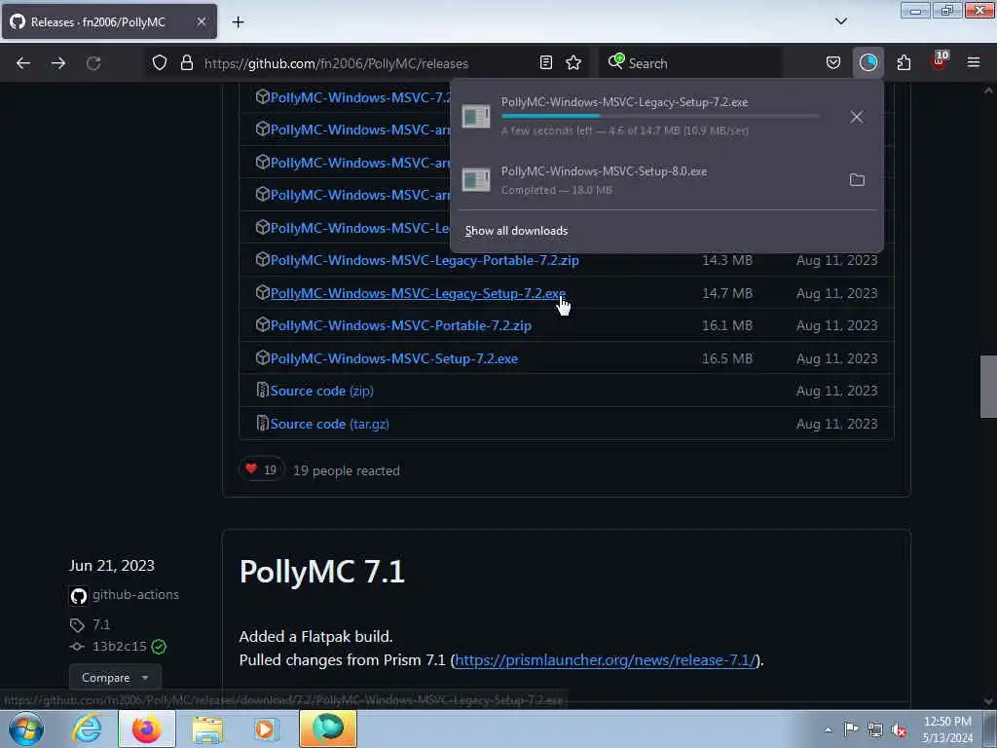Open the Extensions puzzle icon
Screen dimensions: 997x748
pos(904,63)
